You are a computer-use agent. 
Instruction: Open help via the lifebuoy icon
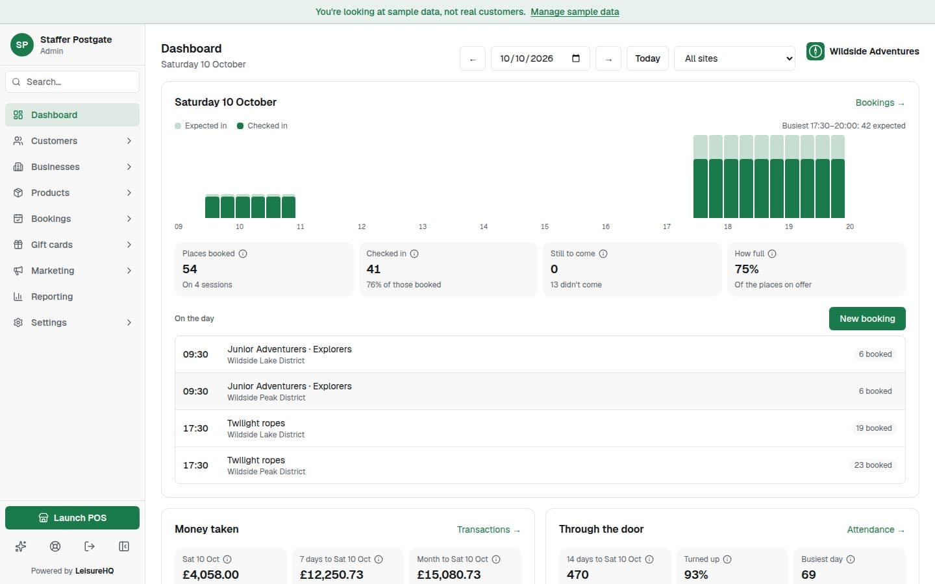pos(55,546)
